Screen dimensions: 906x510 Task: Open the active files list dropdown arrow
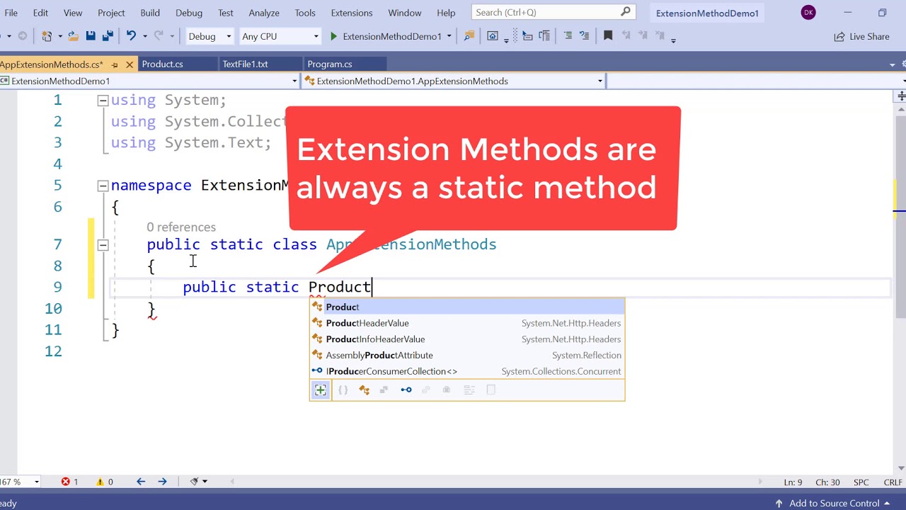point(892,64)
